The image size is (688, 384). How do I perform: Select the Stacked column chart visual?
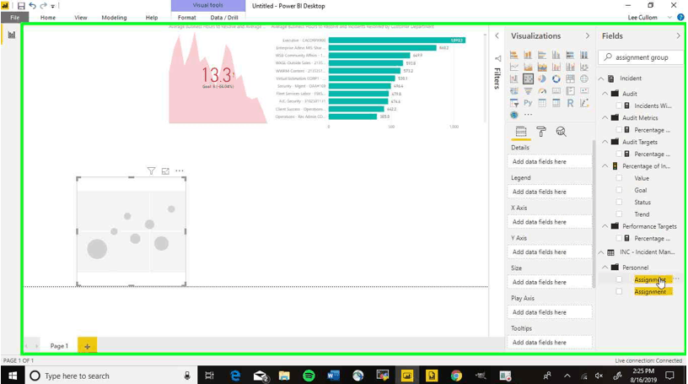point(528,55)
